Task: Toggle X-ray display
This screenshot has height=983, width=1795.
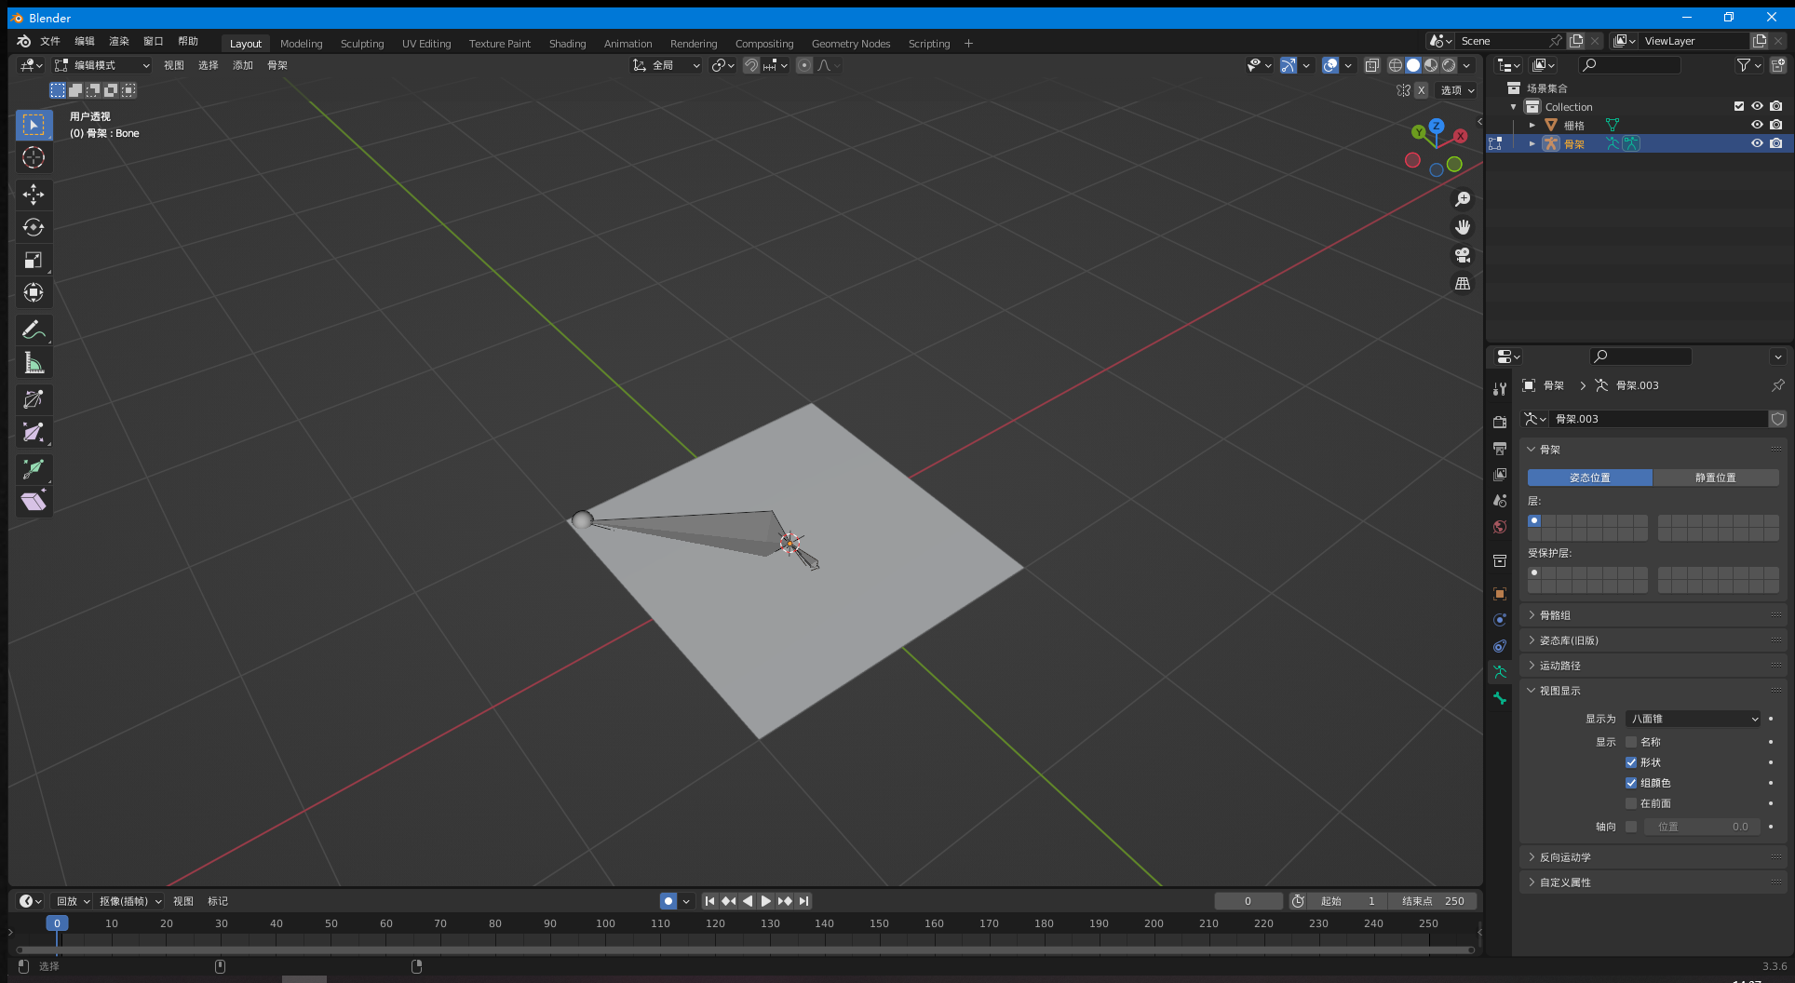Action: [1371, 65]
